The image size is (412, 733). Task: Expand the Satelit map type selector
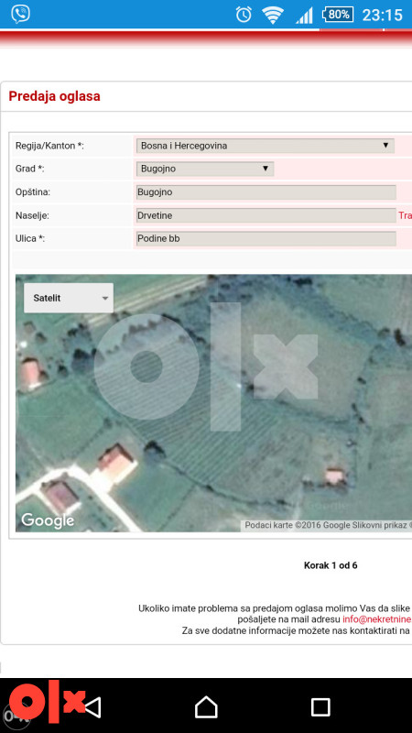tap(69, 298)
